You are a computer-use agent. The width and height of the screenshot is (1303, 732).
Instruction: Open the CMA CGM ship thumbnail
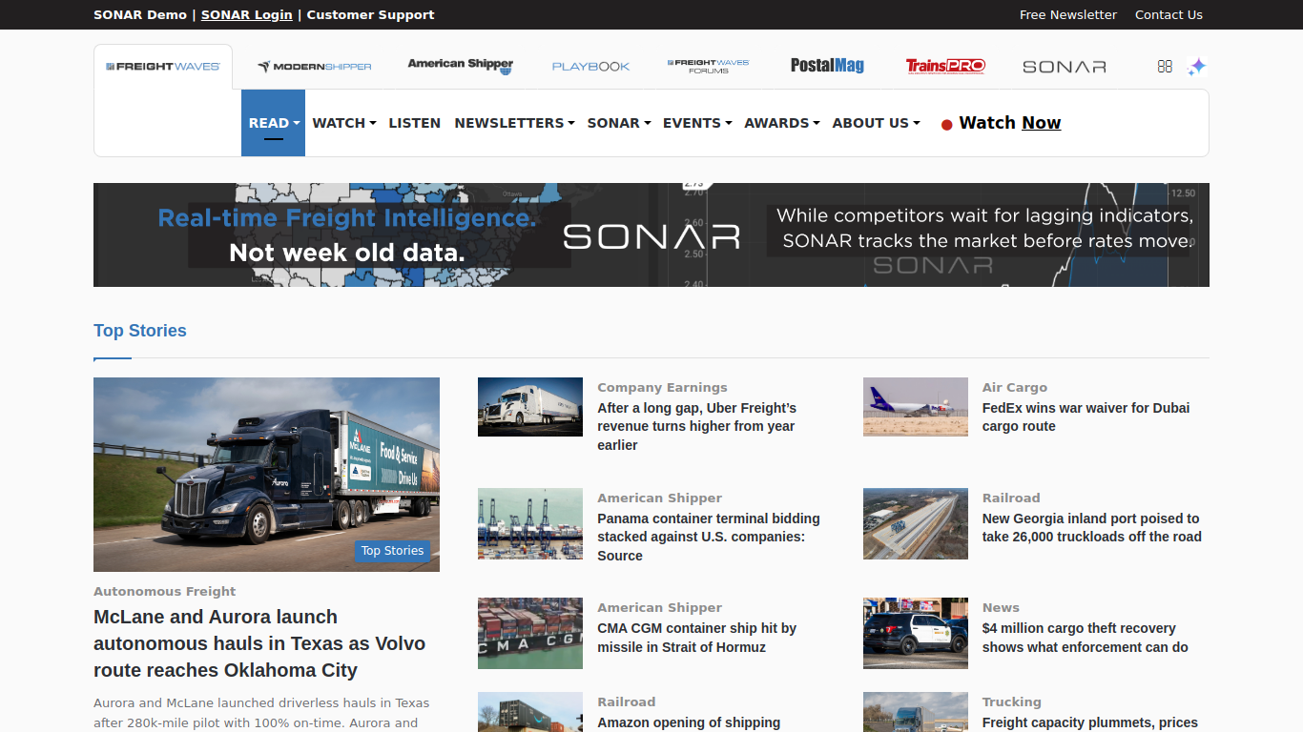click(530, 633)
